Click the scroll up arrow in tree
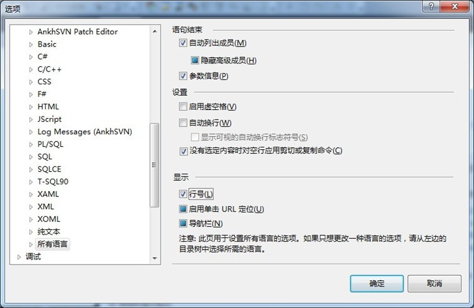 [x=155, y=31]
